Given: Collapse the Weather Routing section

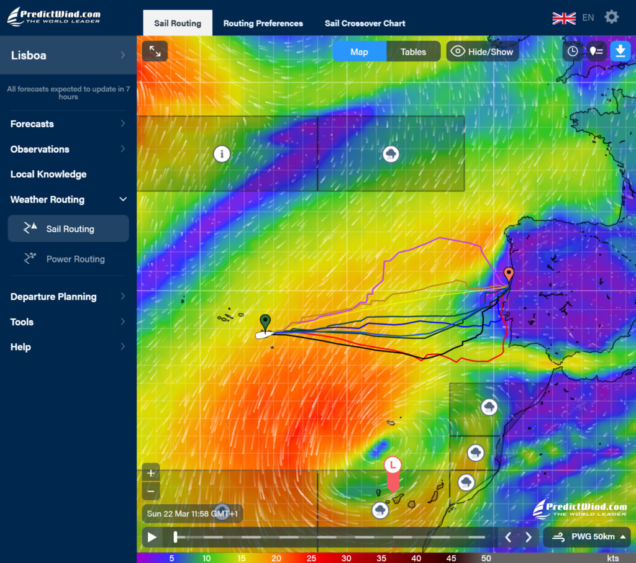Looking at the screenshot, I should point(123,199).
